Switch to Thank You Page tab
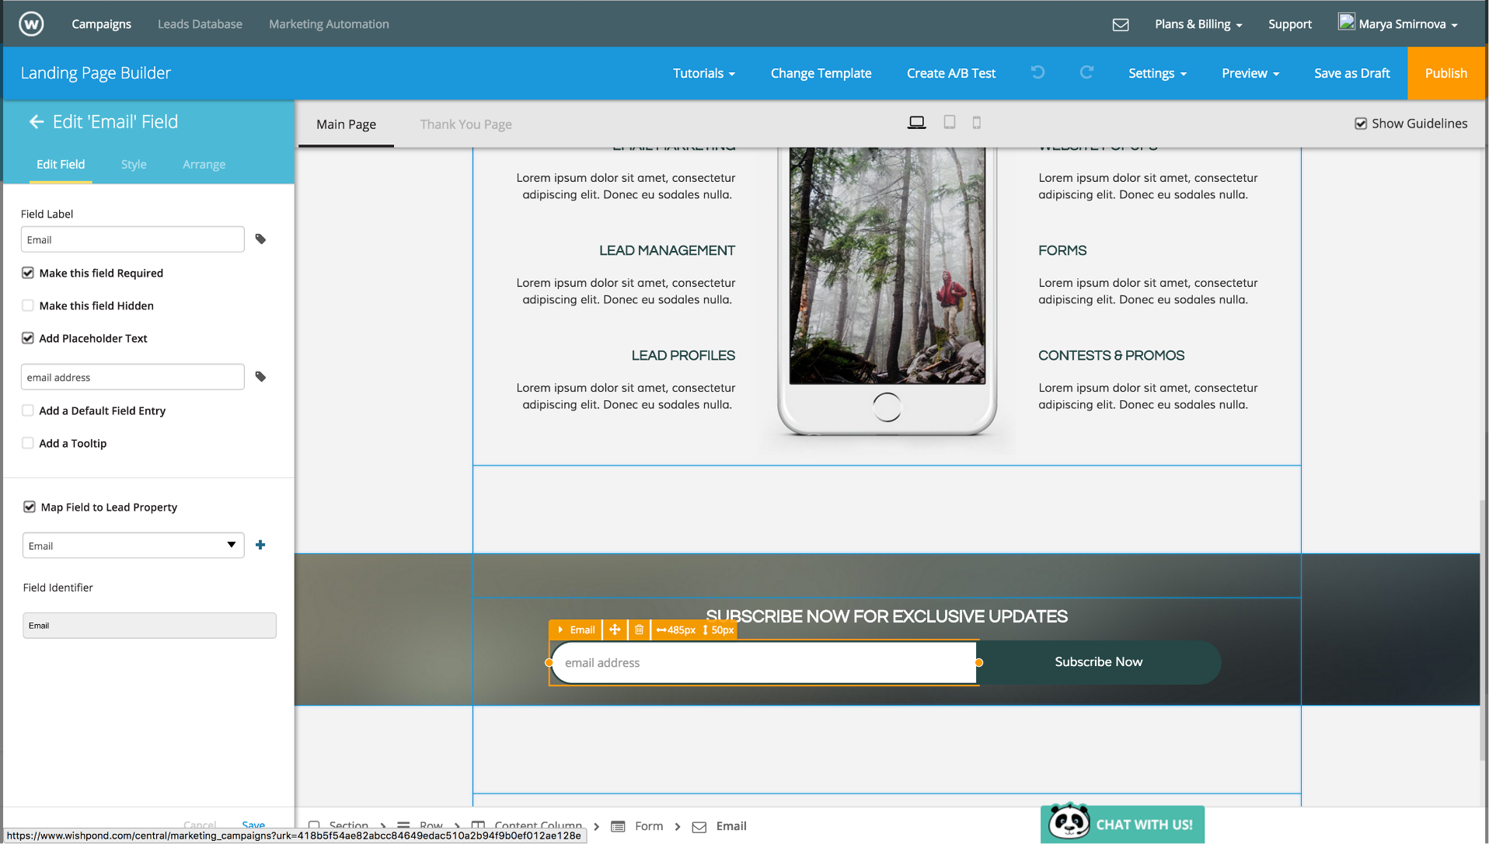This screenshot has width=1489, height=844. tap(466, 124)
